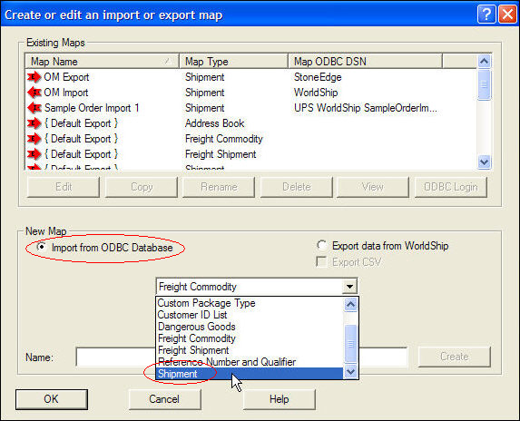
Task: Select the Export data from WorldShip option
Action: click(321, 245)
